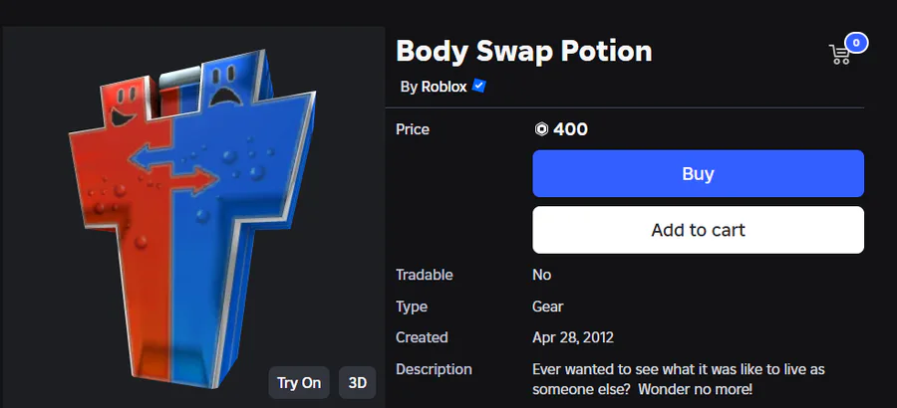897x408 pixels.
Task: Buy the Body Swap Potion
Action: tap(698, 174)
